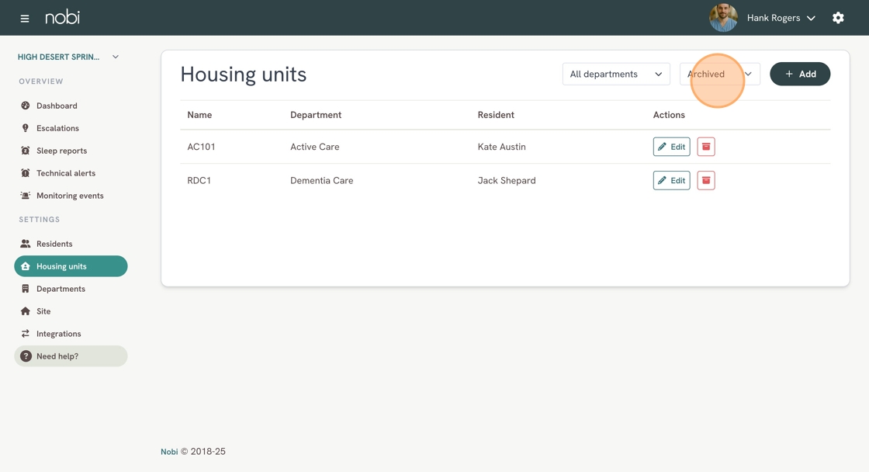Expand the Archived status dropdown
869x472 pixels.
click(719, 74)
